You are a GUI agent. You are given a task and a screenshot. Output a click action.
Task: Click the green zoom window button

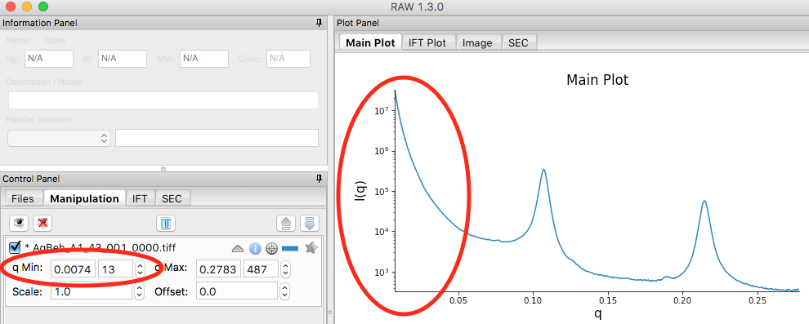coord(43,7)
